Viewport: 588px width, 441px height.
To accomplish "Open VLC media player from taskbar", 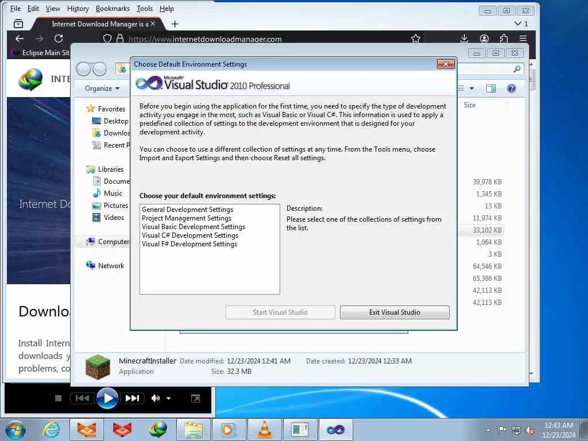I will (x=264, y=430).
